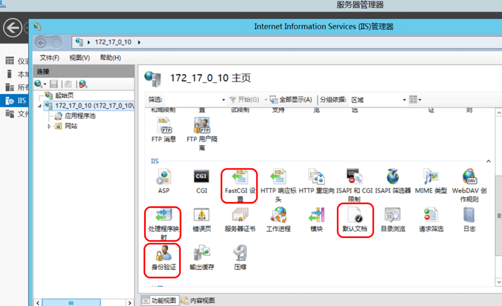Click IIS Manager back navigation button
This screenshot has width=502, height=306.
tap(40, 42)
